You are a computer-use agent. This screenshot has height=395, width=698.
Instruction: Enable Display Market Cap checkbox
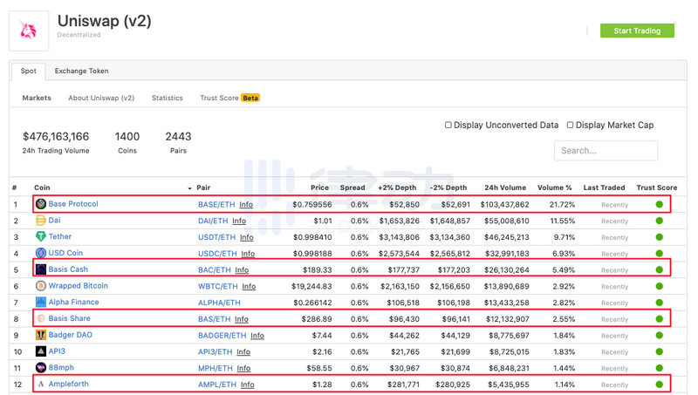pos(570,125)
